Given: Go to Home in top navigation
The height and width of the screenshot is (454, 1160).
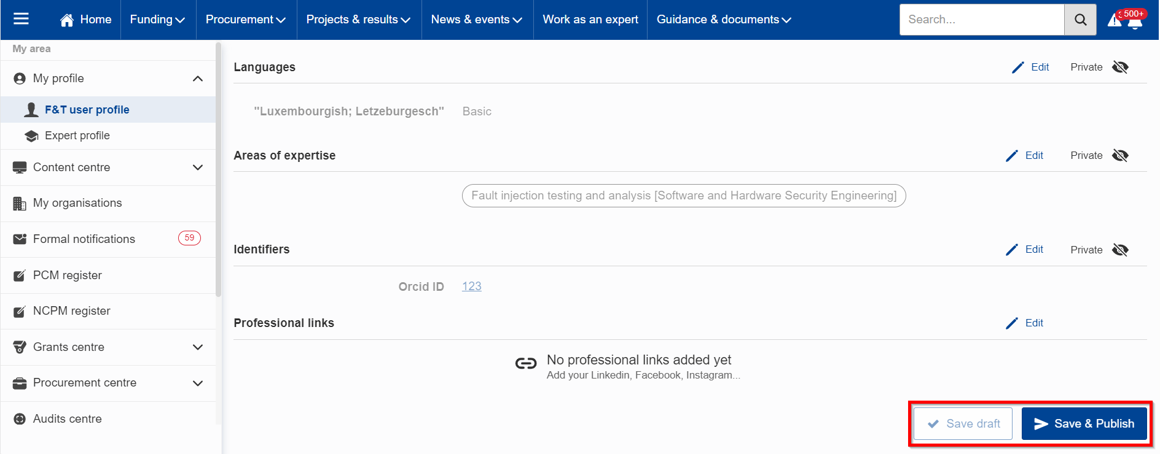Looking at the screenshot, I should point(85,20).
